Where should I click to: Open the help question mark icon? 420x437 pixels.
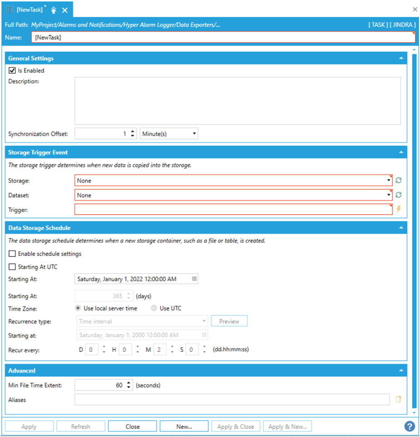[410, 426]
